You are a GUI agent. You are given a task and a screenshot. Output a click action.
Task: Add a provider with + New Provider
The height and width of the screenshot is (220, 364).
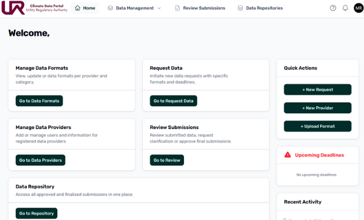(x=317, y=108)
